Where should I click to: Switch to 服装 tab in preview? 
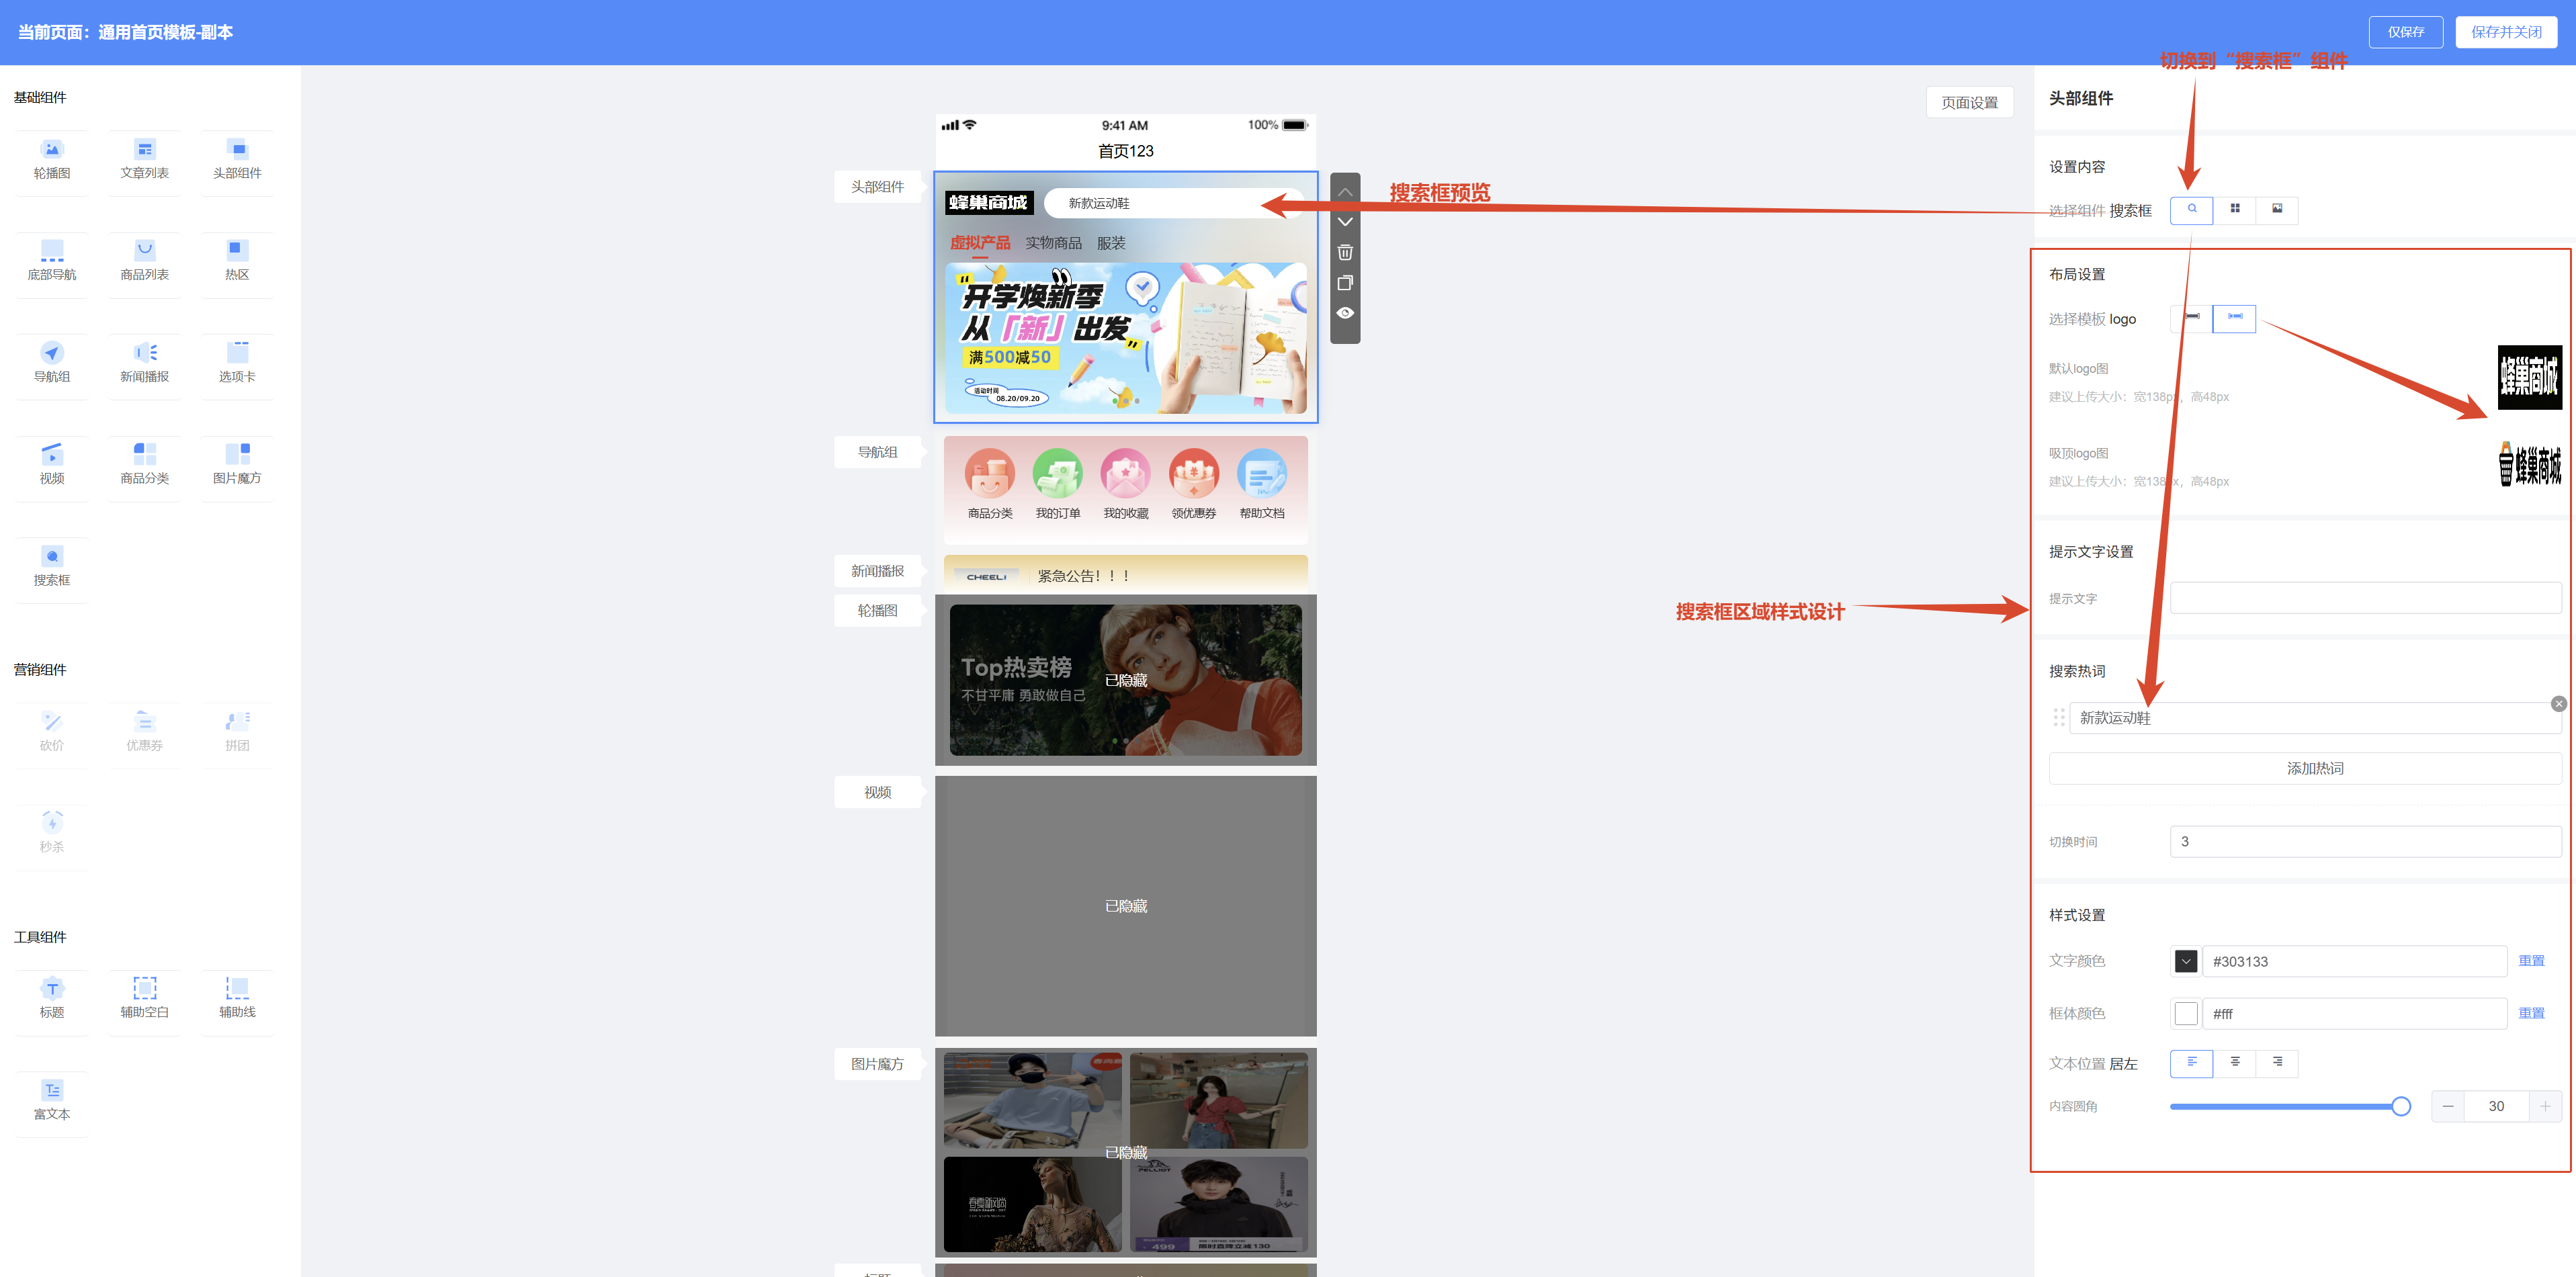[x=1111, y=243]
